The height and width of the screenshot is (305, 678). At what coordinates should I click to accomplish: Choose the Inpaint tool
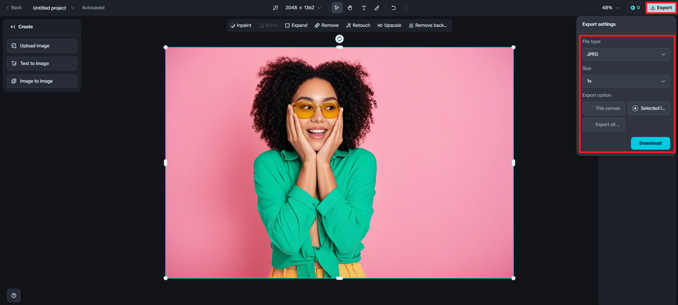tap(241, 25)
